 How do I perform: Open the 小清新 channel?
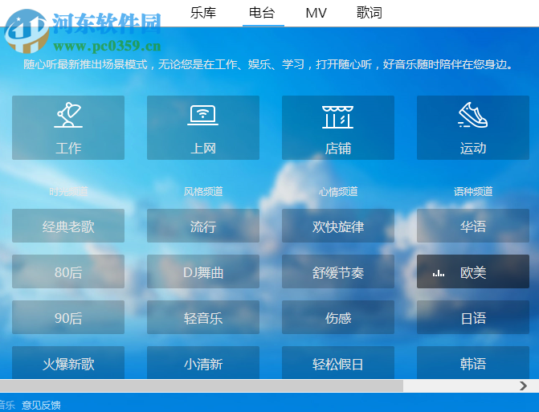(203, 362)
